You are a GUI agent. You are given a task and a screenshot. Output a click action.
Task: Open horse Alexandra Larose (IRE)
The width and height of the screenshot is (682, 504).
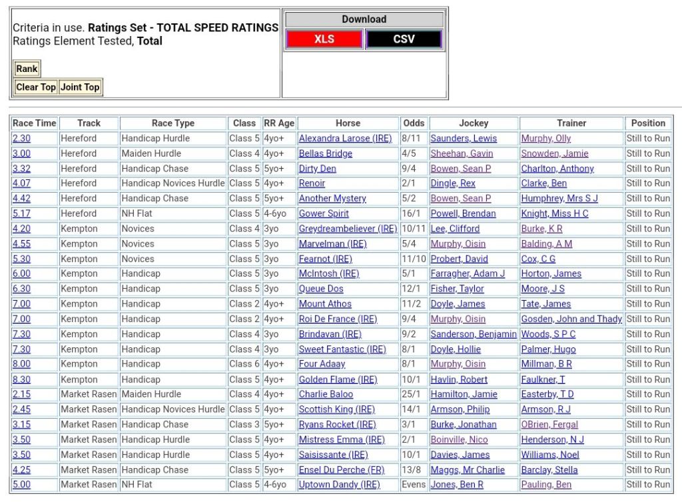point(345,139)
